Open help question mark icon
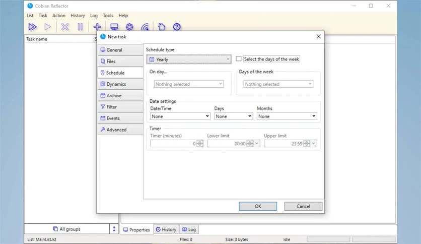This screenshot has width=421, height=244. coord(177,27)
